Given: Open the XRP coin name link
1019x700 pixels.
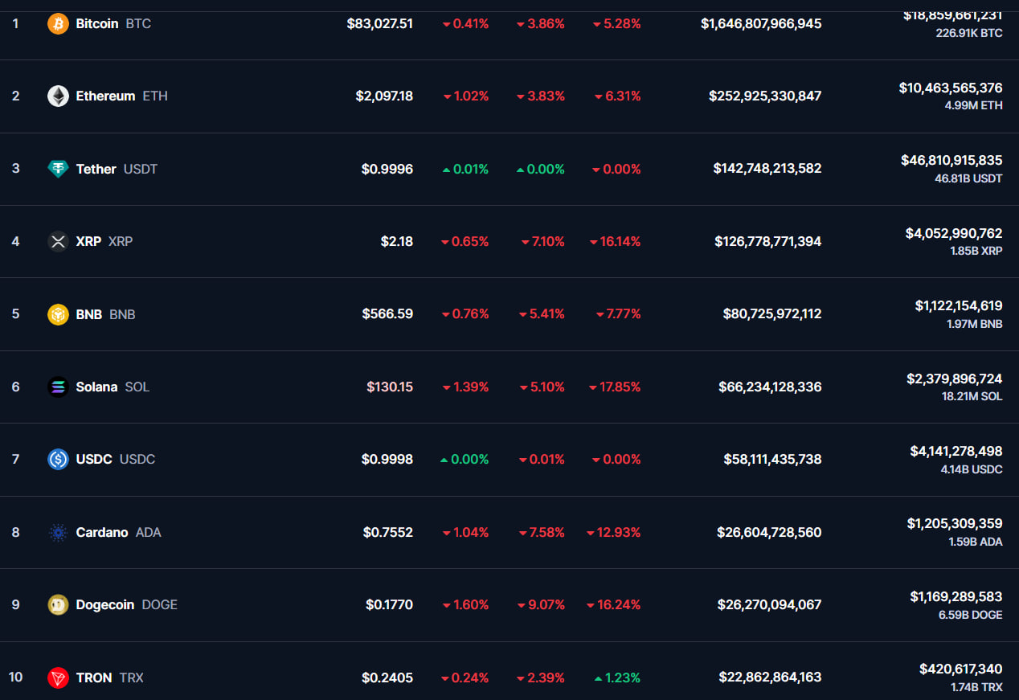Looking at the screenshot, I should (104, 241).
